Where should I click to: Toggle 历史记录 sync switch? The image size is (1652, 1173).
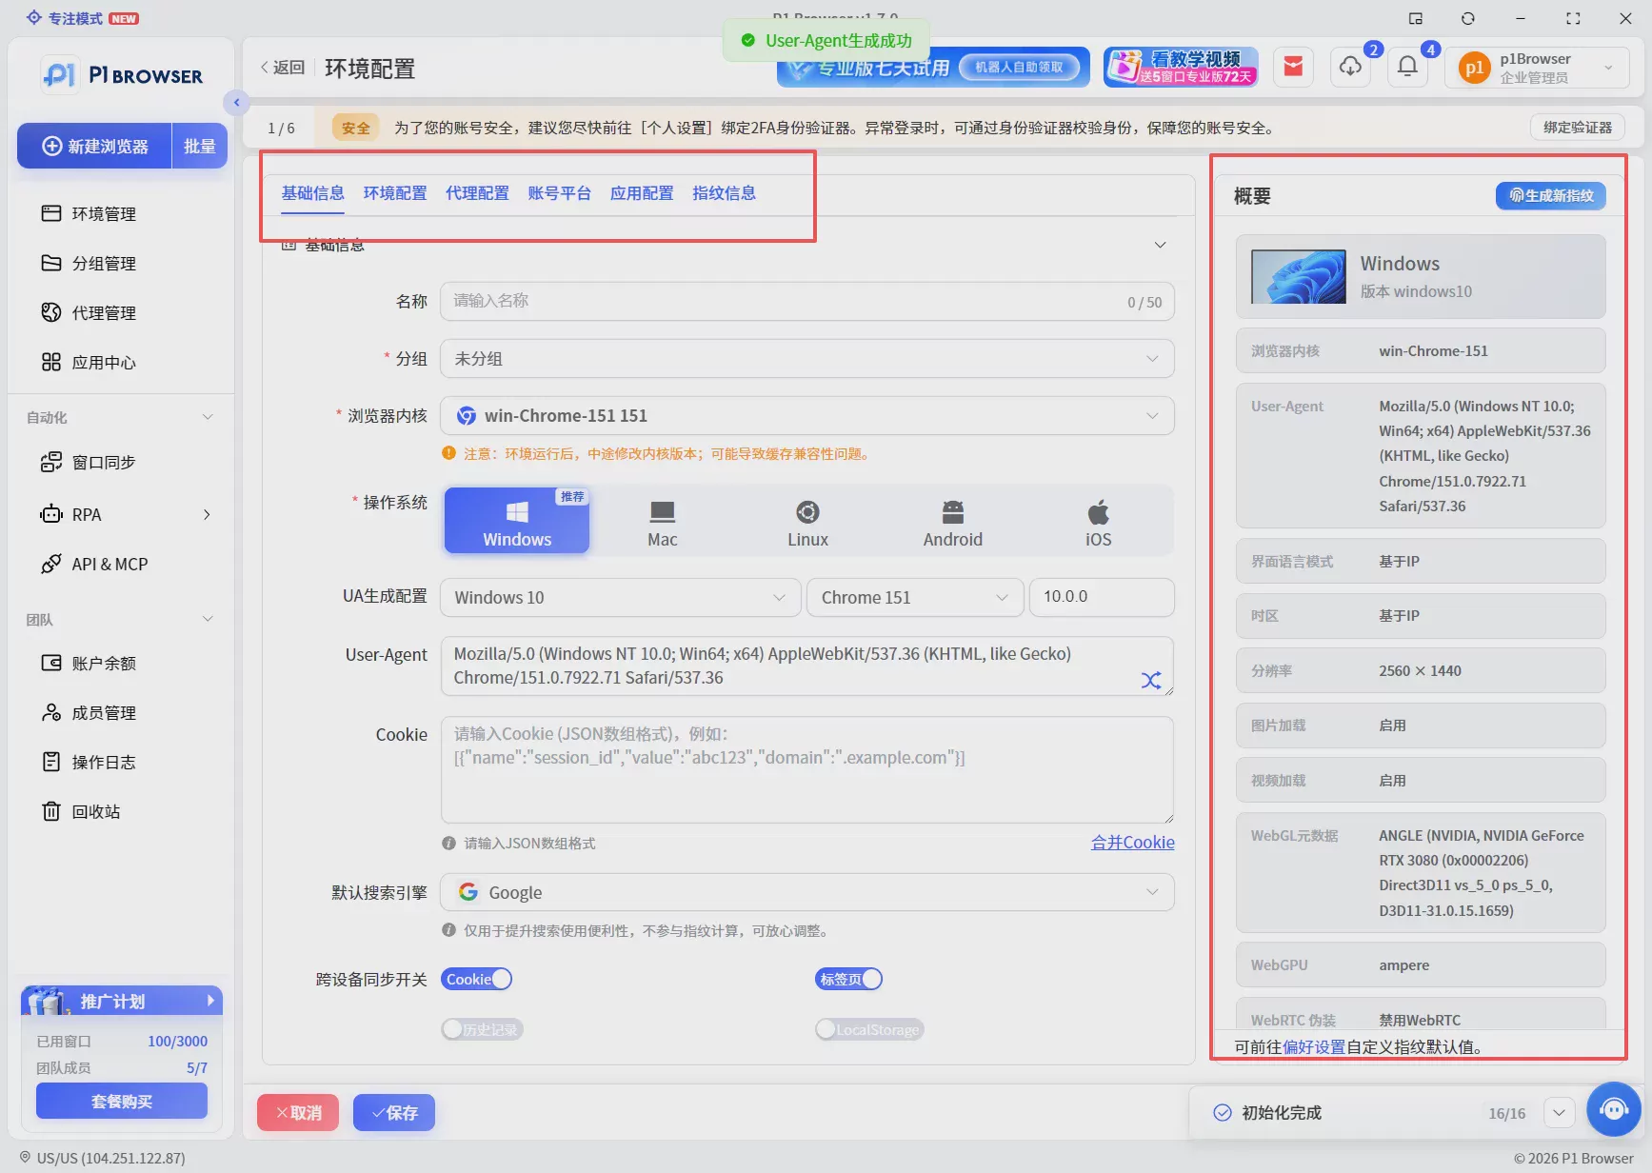(482, 1029)
